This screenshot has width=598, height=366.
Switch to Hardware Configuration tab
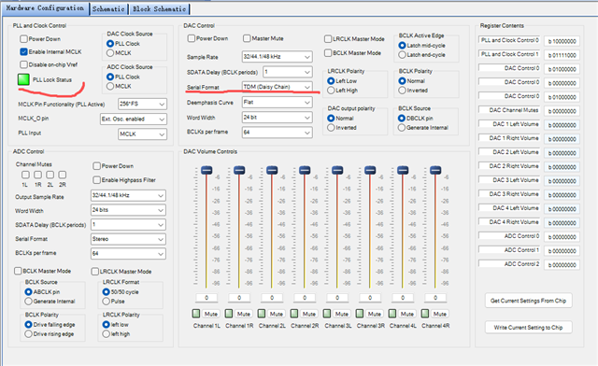click(x=45, y=8)
